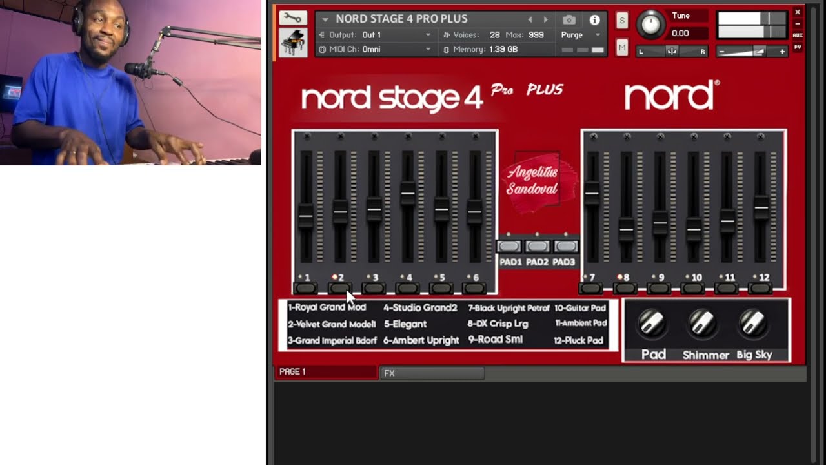Click the Max voices value 999
826x465 pixels.
536,35
